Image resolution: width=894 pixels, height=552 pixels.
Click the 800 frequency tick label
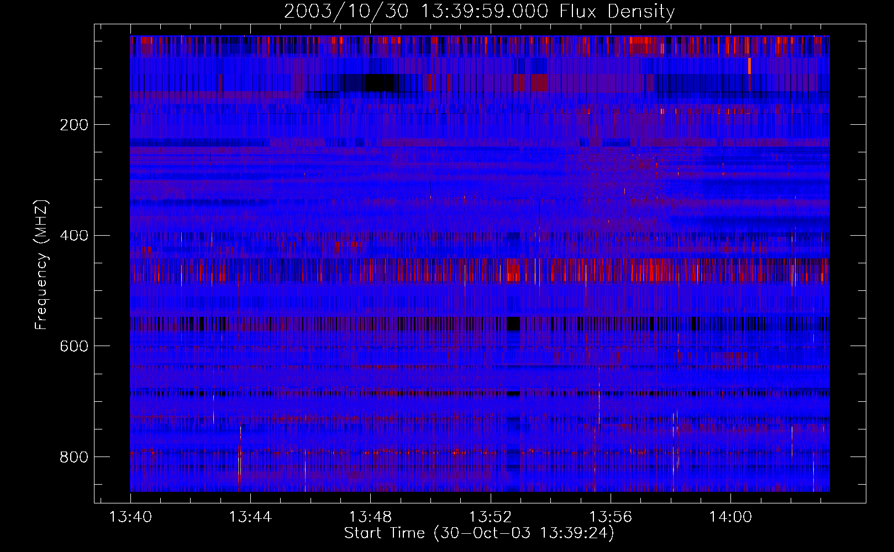click(74, 457)
